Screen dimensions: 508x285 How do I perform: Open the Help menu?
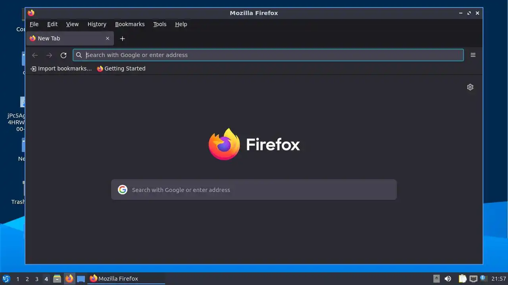pos(181,24)
